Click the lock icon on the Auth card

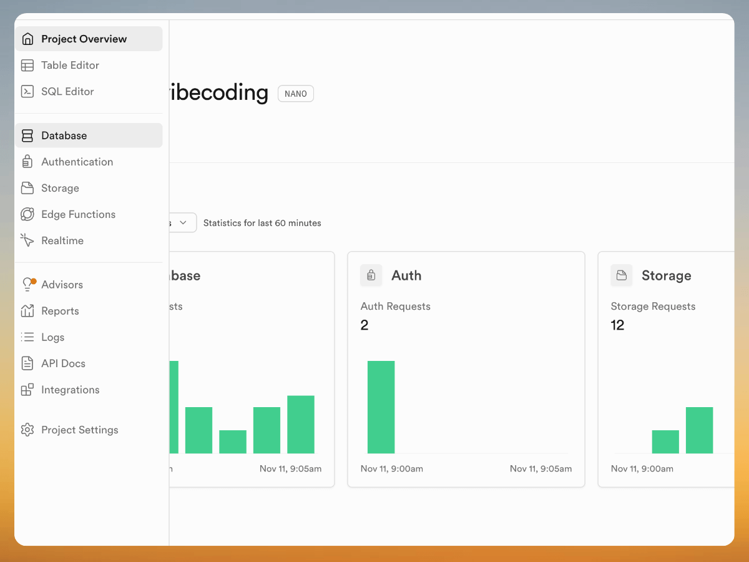371,275
